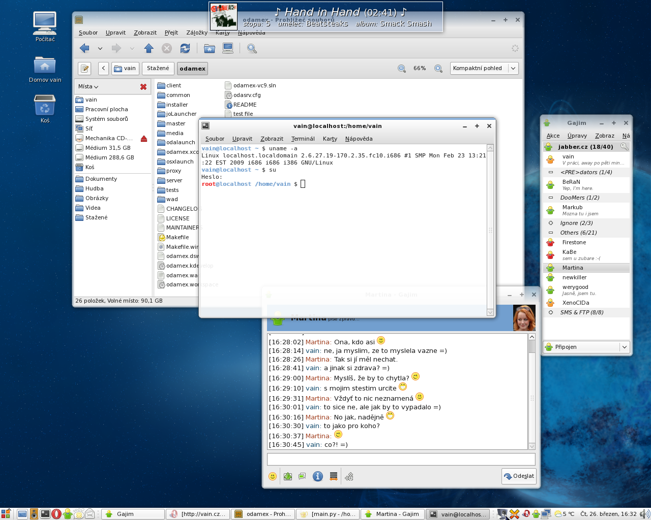651x520 pixels.
Task: Click the Odeslat send button
Action: [x=519, y=476]
